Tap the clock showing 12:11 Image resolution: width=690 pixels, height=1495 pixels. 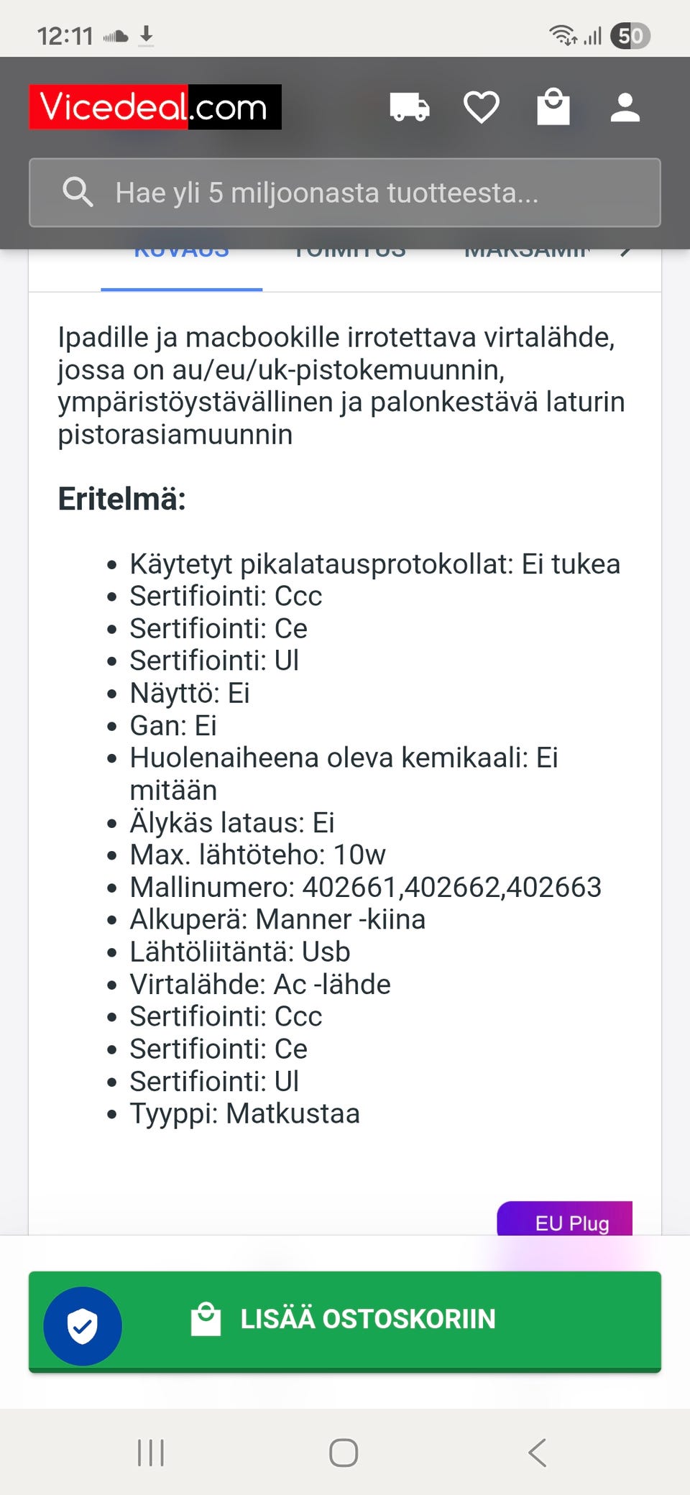click(x=66, y=33)
